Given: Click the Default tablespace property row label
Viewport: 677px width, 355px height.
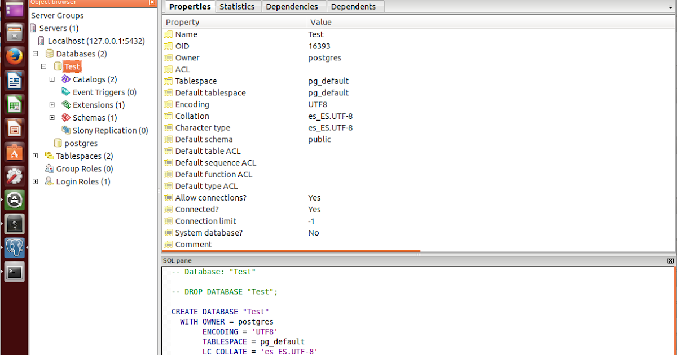Looking at the screenshot, I should 210,92.
